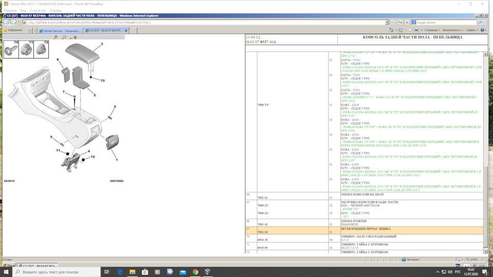This screenshot has height=277, width=493.
Task: Stop page loading with the red X
Action: [x=407, y=23]
